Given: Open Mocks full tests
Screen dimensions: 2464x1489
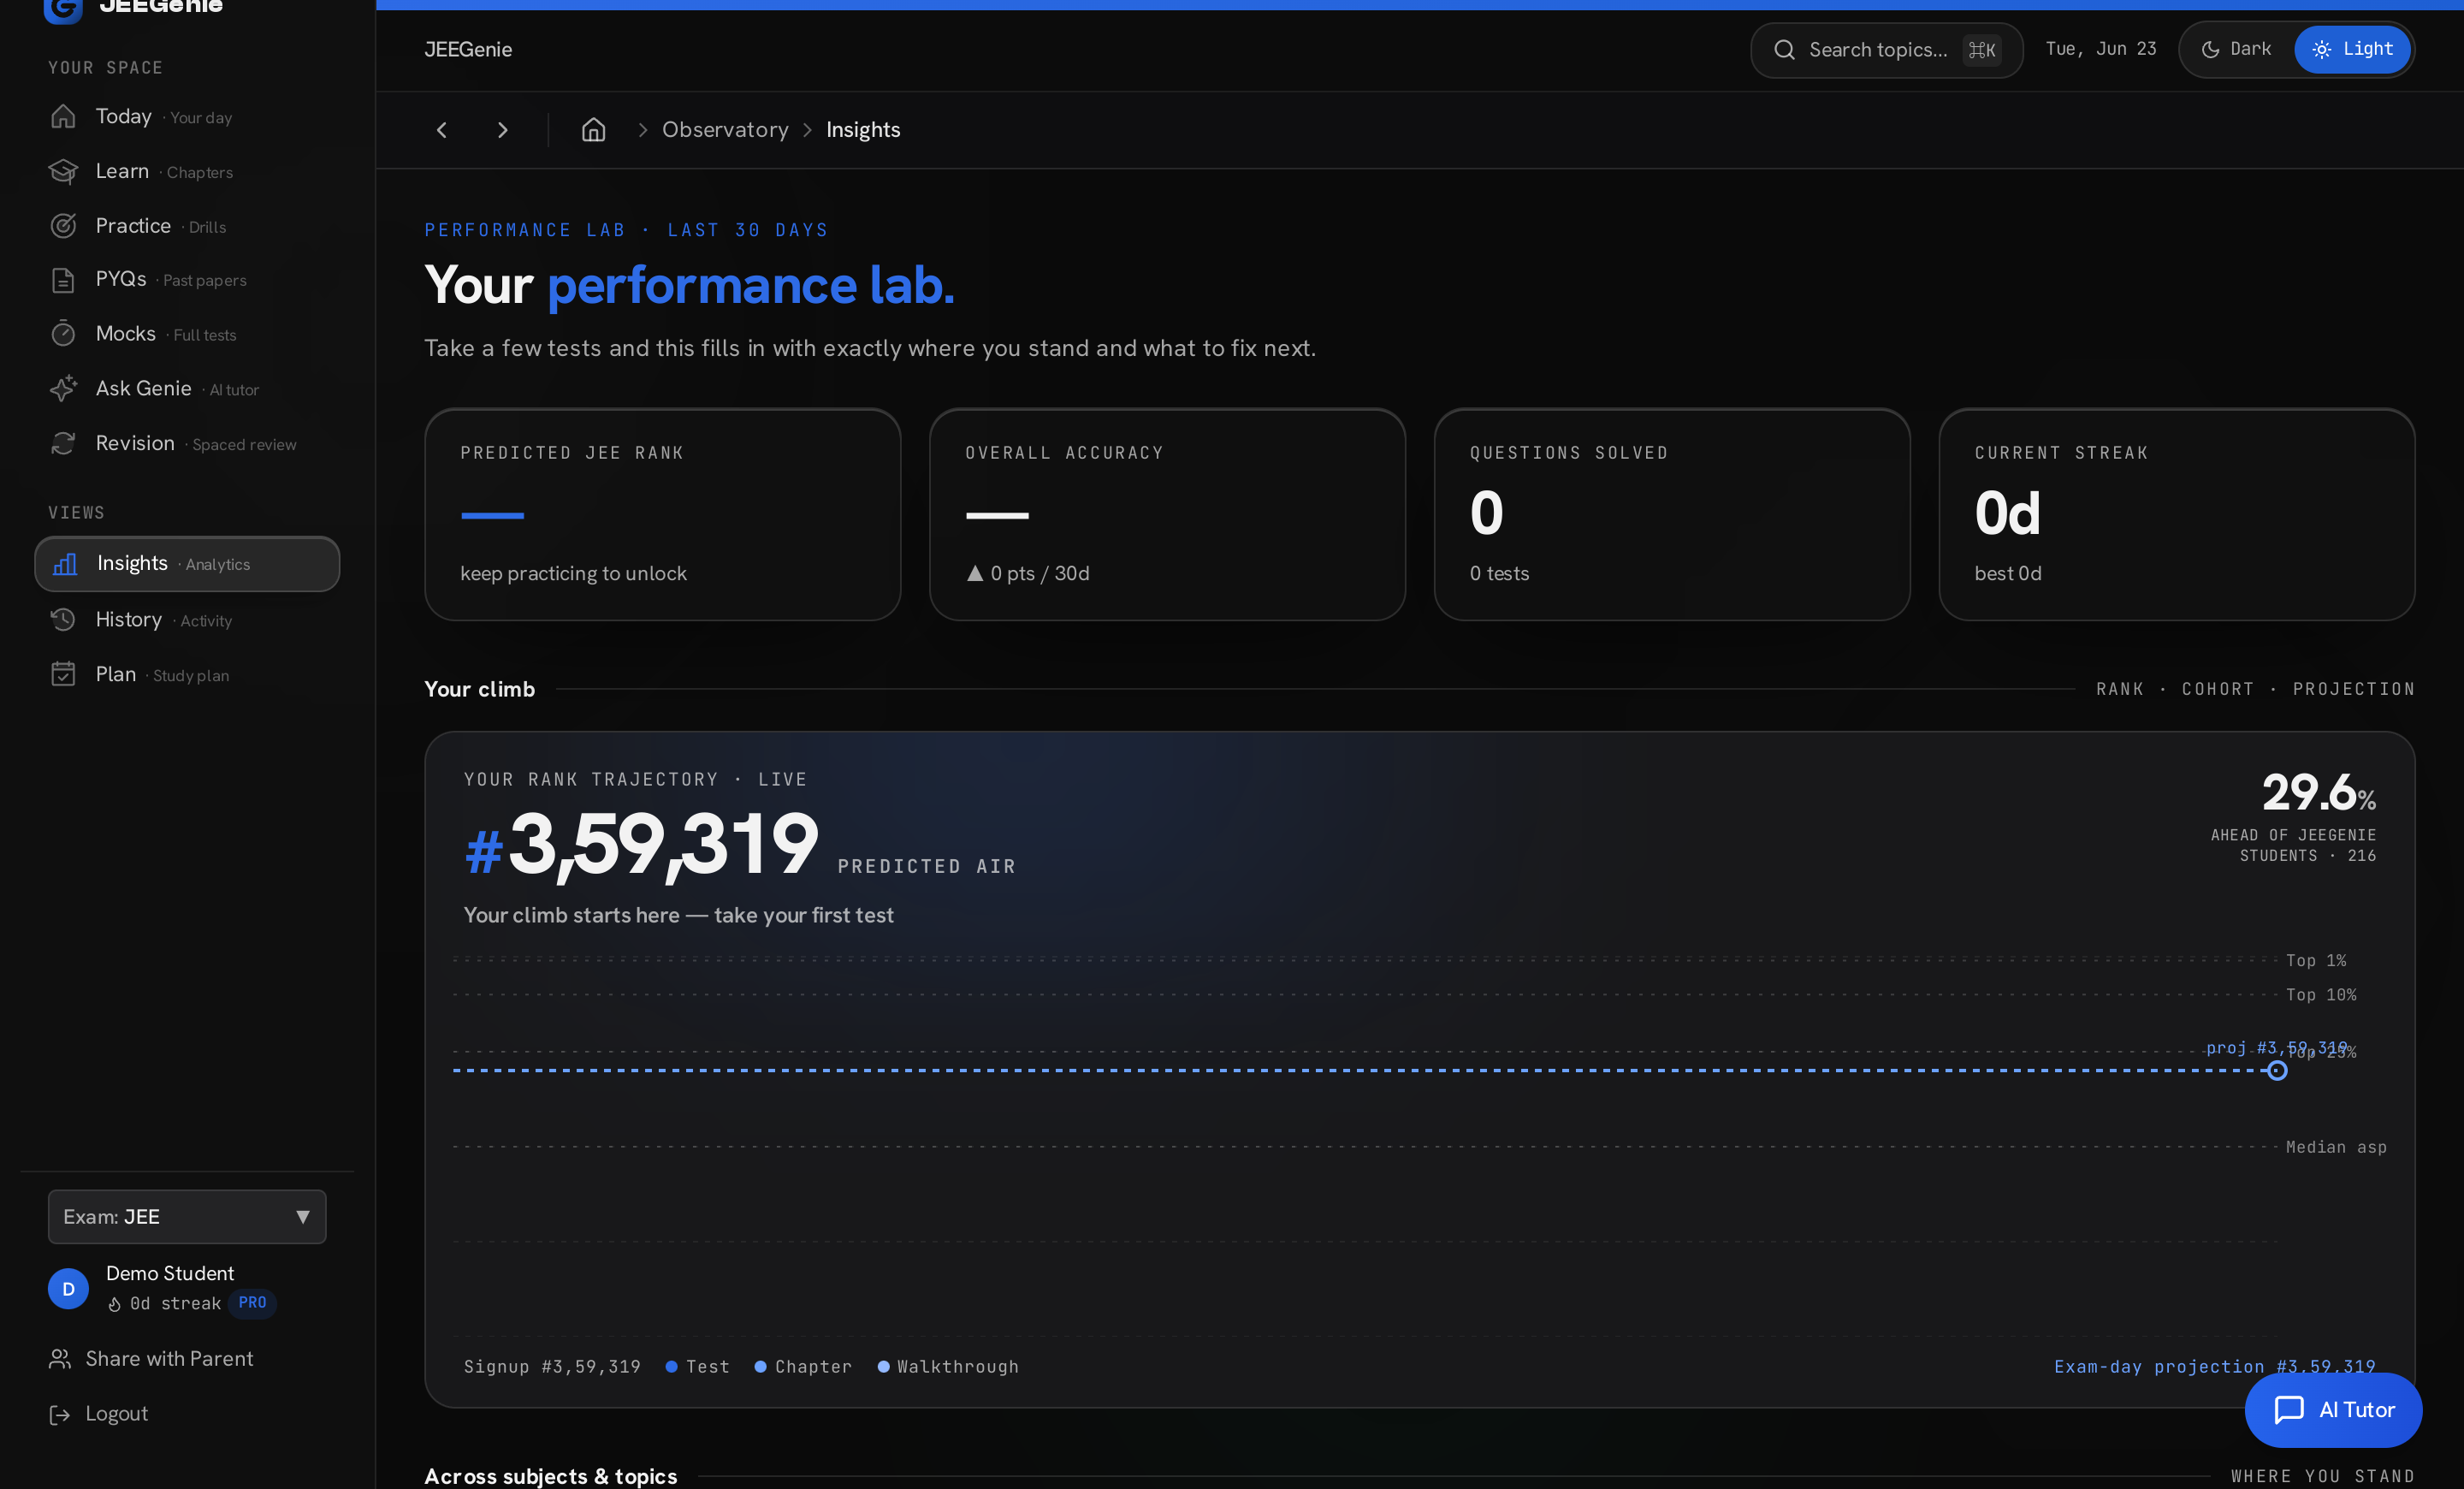Looking at the screenshot, I should coord(187,334).
